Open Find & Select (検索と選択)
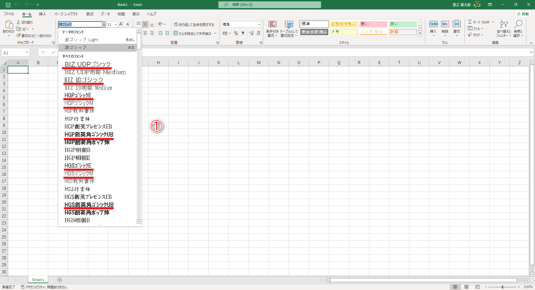This screenshot has height=290, width=535. click(518, 29)
